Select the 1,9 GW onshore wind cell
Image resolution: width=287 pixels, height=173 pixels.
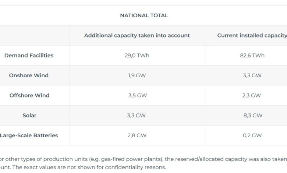point(137,75)
